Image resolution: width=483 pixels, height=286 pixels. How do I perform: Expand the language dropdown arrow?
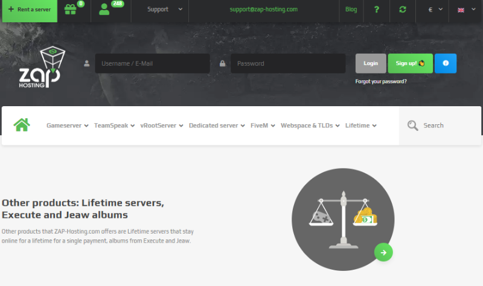[x=473, y=9]
